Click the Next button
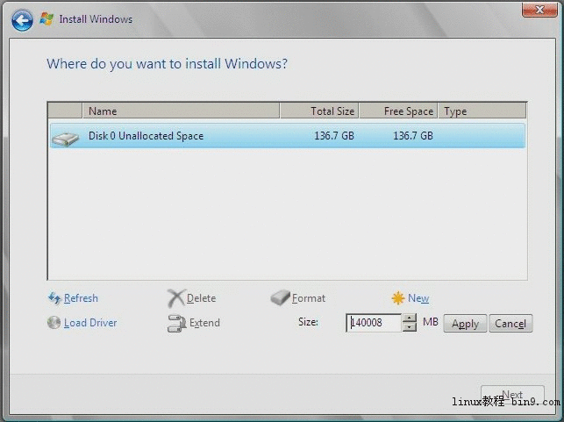Viewport: 564px width, 422px height. coord(512,395)
